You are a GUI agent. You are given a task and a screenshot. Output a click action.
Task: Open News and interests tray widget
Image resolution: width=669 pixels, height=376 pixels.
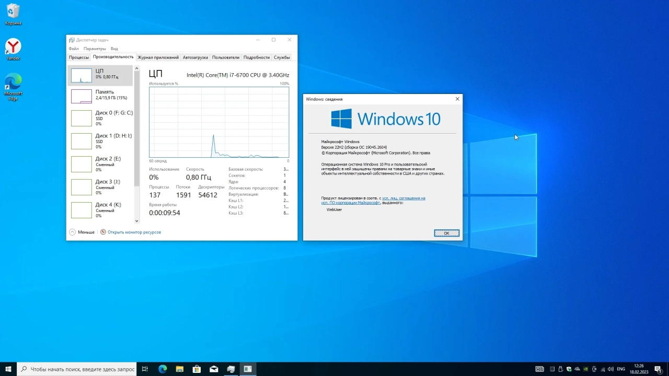[x=539, y=369]
